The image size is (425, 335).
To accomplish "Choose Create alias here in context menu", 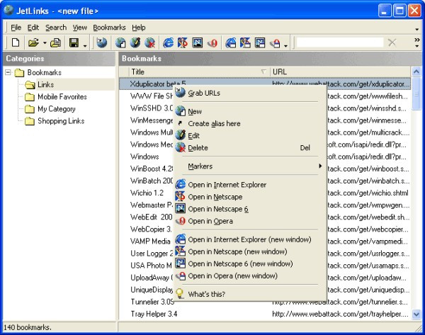I will (250, 124).
